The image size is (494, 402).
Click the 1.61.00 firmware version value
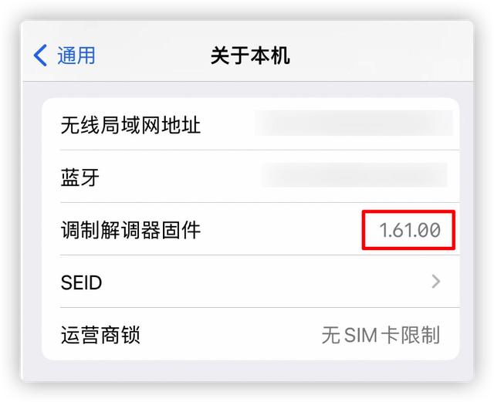point(410,230)
